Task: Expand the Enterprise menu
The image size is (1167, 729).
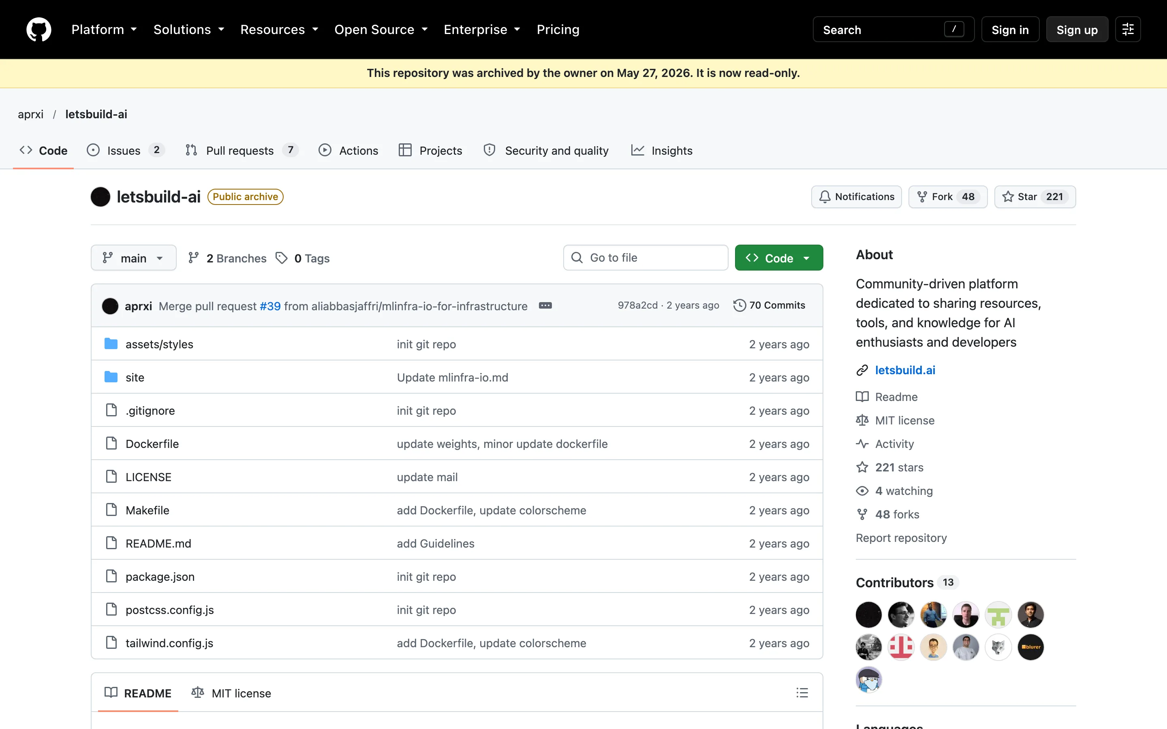Action: point(482,30)
